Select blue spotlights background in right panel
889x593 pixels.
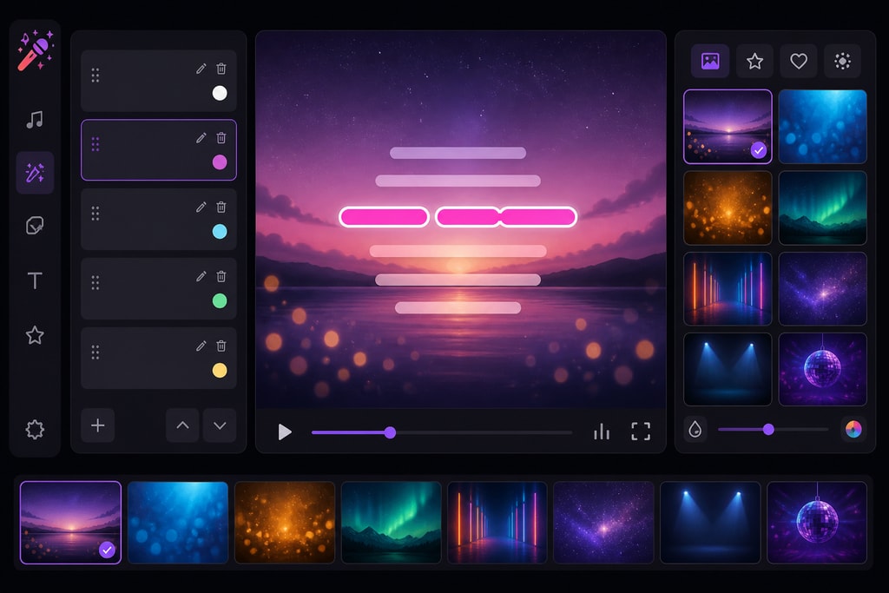coord(728,369)
